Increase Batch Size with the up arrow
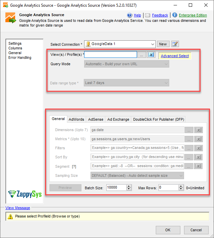The image size is (214, 238). coord(129,186)
